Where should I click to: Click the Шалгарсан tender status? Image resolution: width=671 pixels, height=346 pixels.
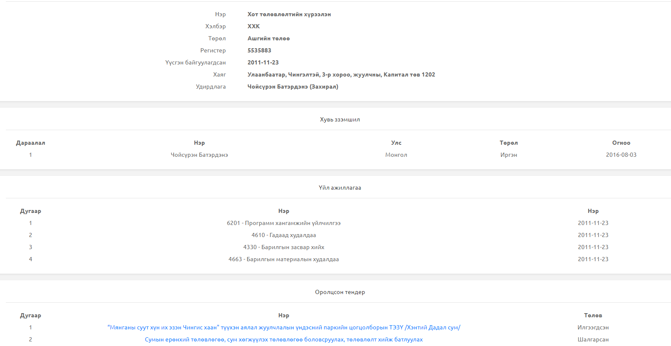point(593,339)
